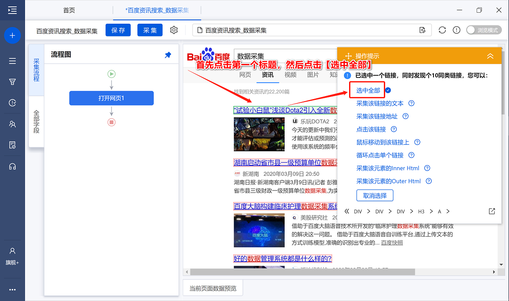Click the pin icon in the 流程图 header
The width and height of the screenshot is (509, 301).
168,55
